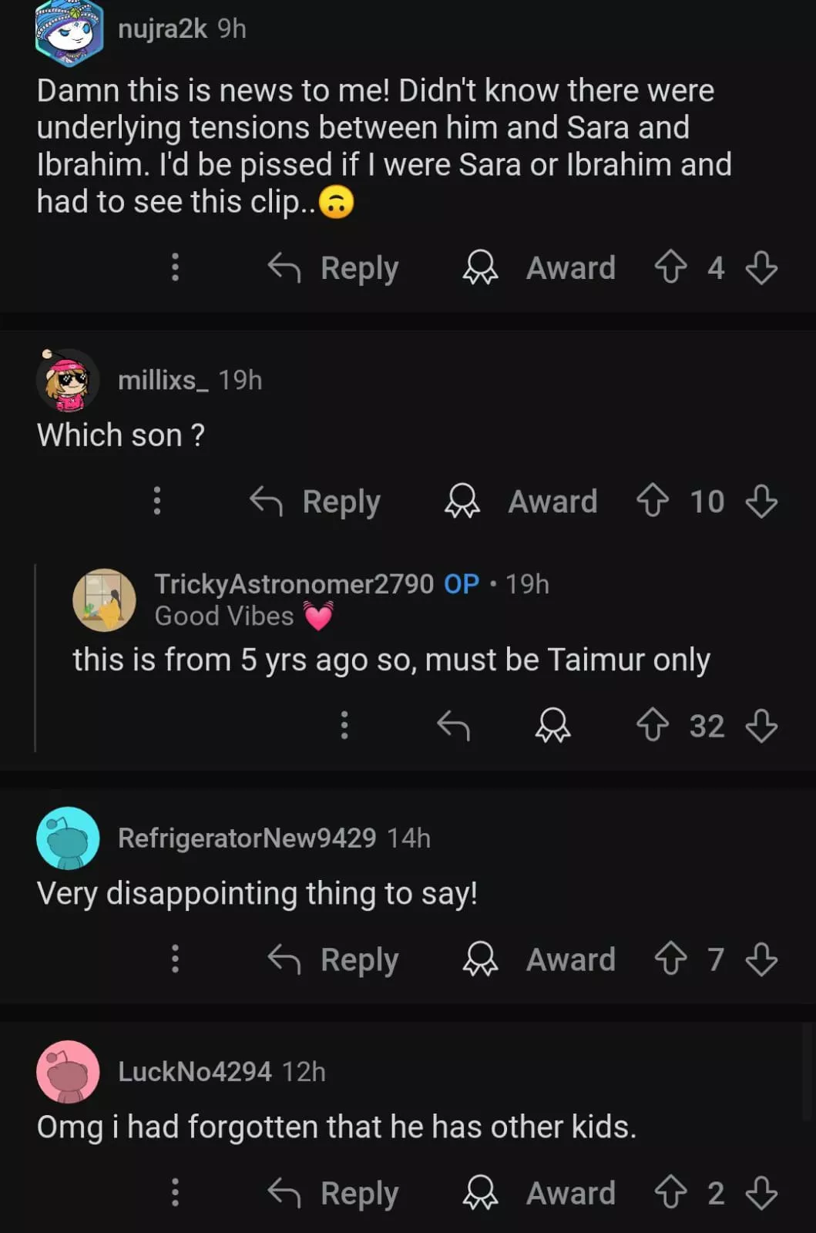Upvote LuckNo4294's comment
Screen dimensions: 816x1233
coord(670,1194)
